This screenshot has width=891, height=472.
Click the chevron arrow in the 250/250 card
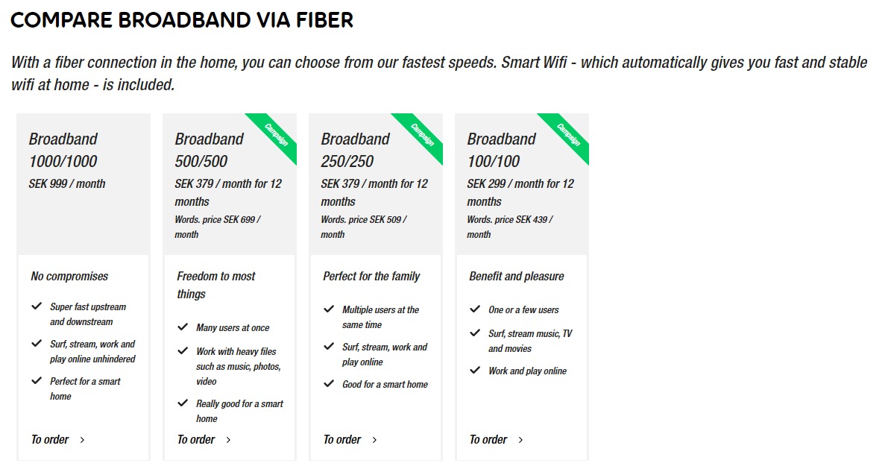pos(374,440)
